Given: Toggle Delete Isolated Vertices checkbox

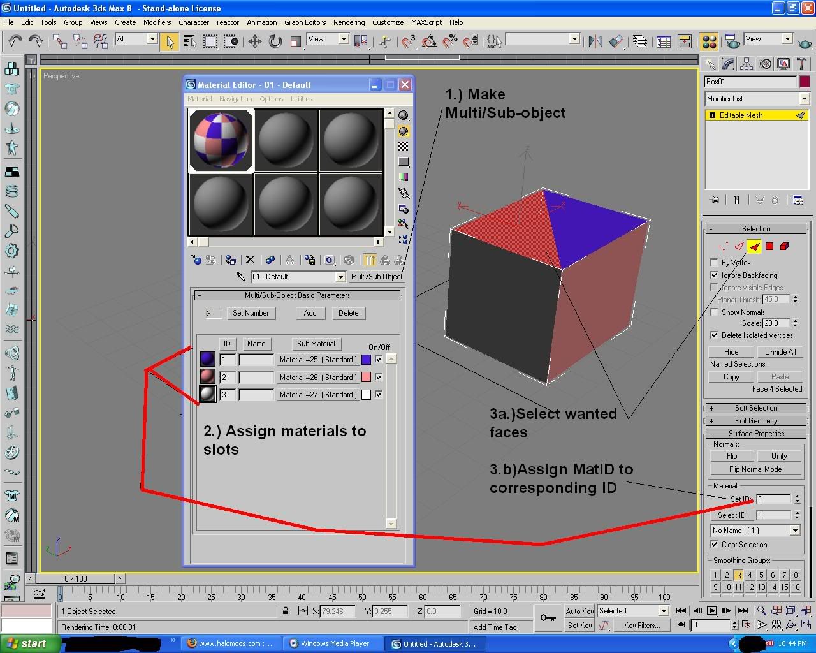Looking at the screenshot, I should [x=714, y=335].
